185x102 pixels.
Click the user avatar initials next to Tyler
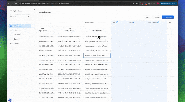[x=11, y=11]
